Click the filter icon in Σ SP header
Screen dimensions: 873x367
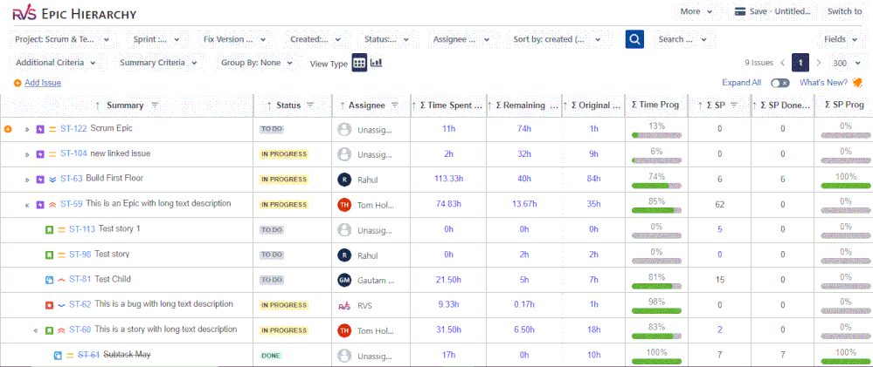coord(734,105)
